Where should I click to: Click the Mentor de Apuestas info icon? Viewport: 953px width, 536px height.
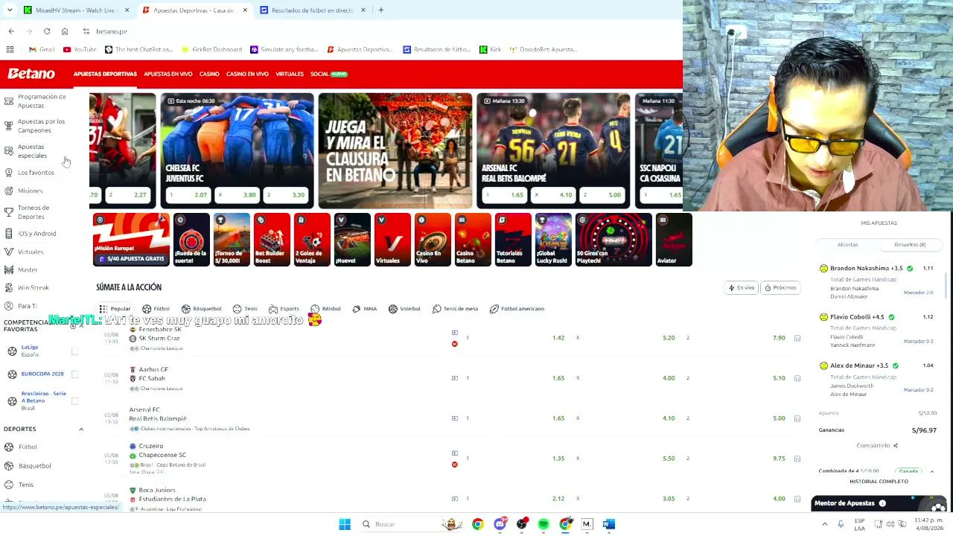(x=882, y=503)
